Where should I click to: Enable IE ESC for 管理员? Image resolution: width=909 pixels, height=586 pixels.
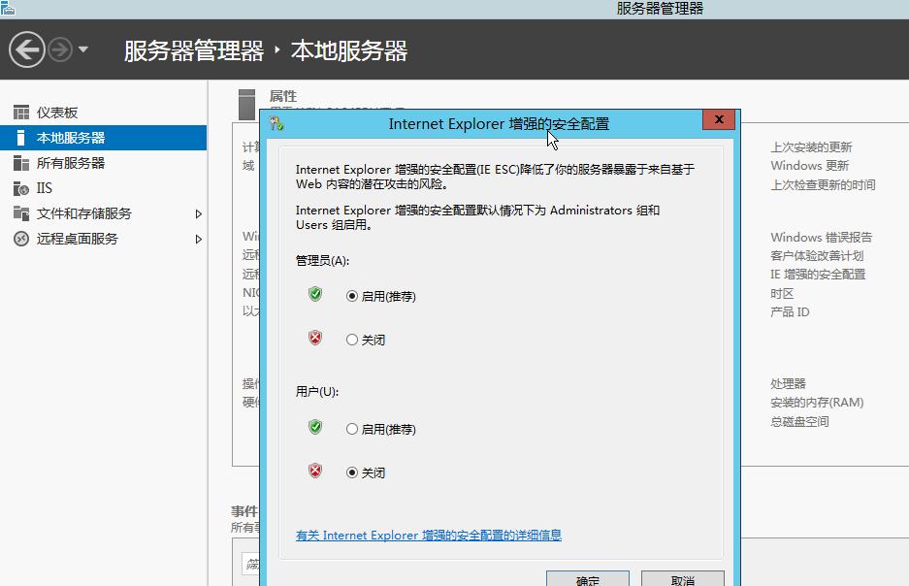pyautogui.click(x=381, y=296)
